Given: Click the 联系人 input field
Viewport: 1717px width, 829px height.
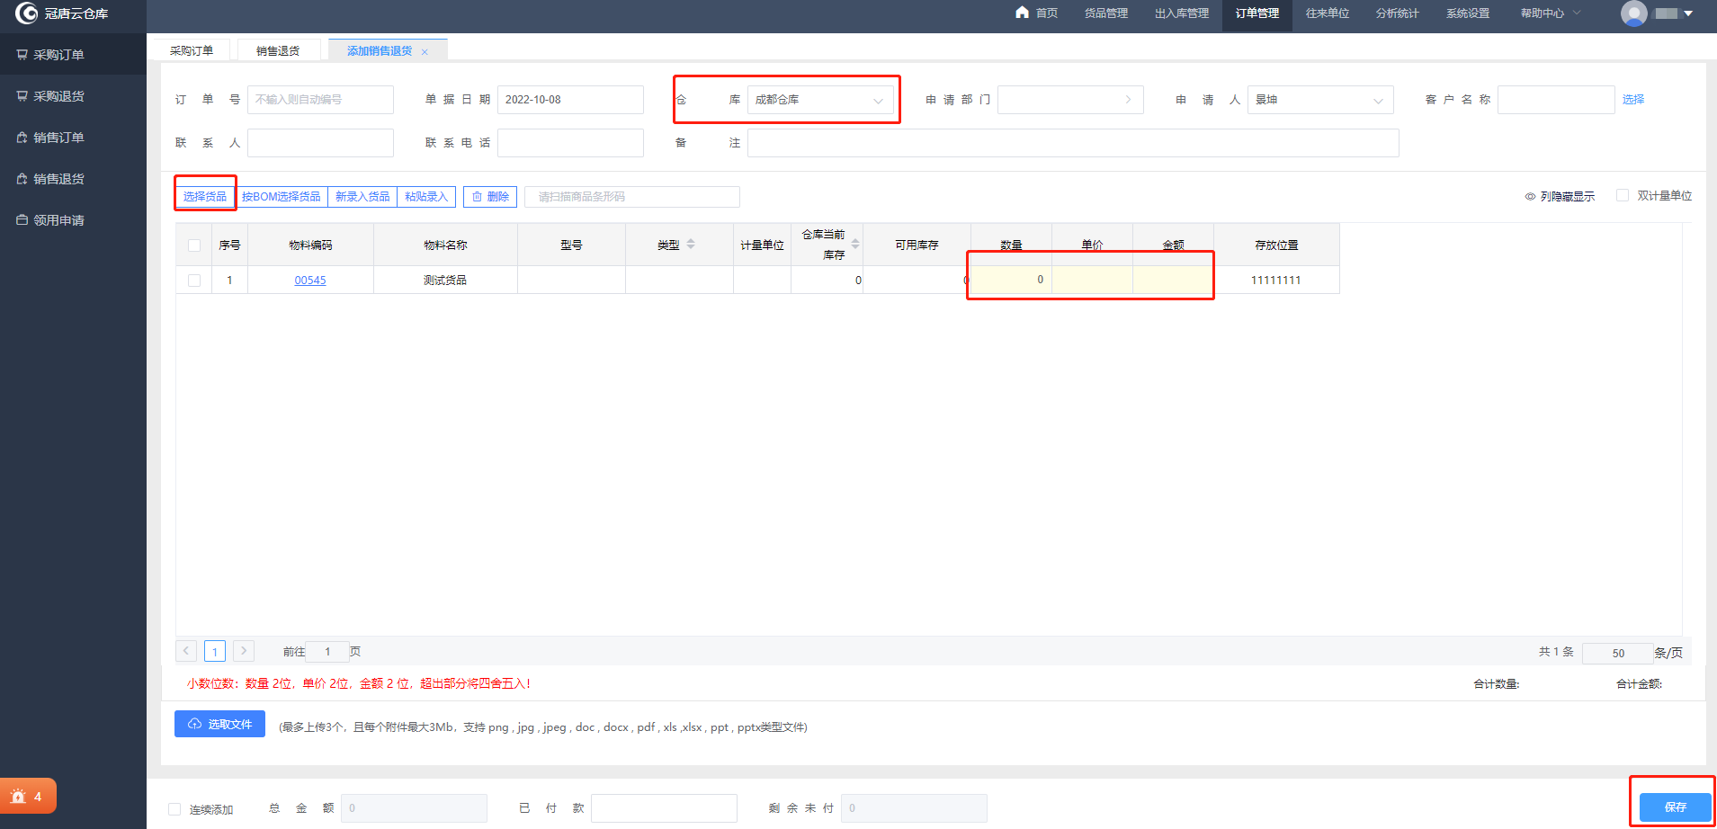Looking at the screenshot, I should coord(320,143).
